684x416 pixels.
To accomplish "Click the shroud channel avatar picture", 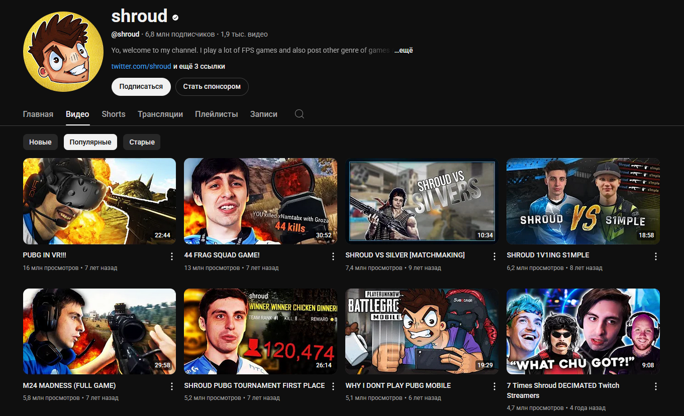I will click(x=63, y=52).
